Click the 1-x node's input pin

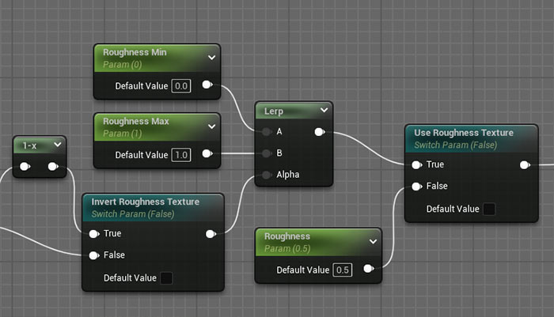pos(25,167)
